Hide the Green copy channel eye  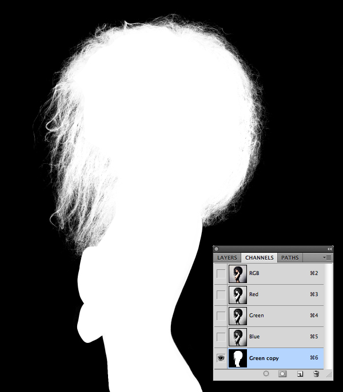(x=221, y=358)
